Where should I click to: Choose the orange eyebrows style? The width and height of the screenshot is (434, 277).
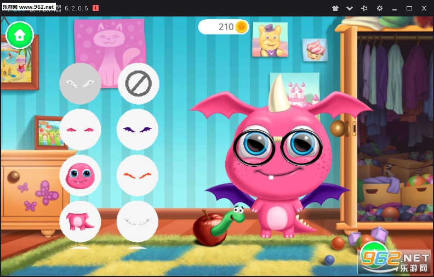click(x=138, y=176)
